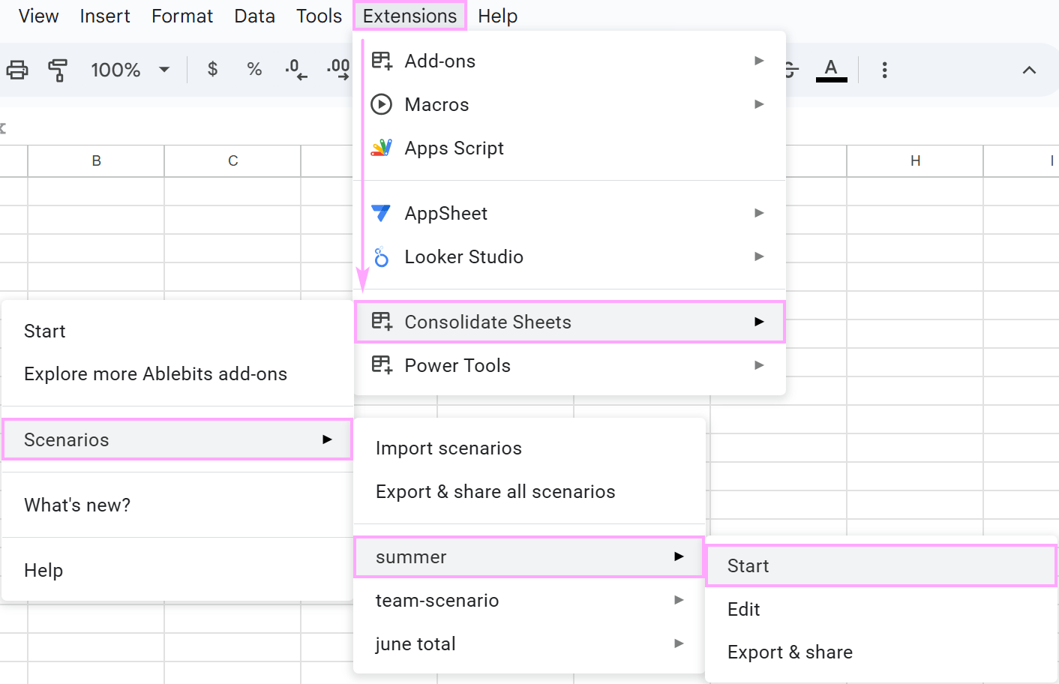Click the Looker Studio icon
This screenshot has width=1059, height=684.
(382, 256)
